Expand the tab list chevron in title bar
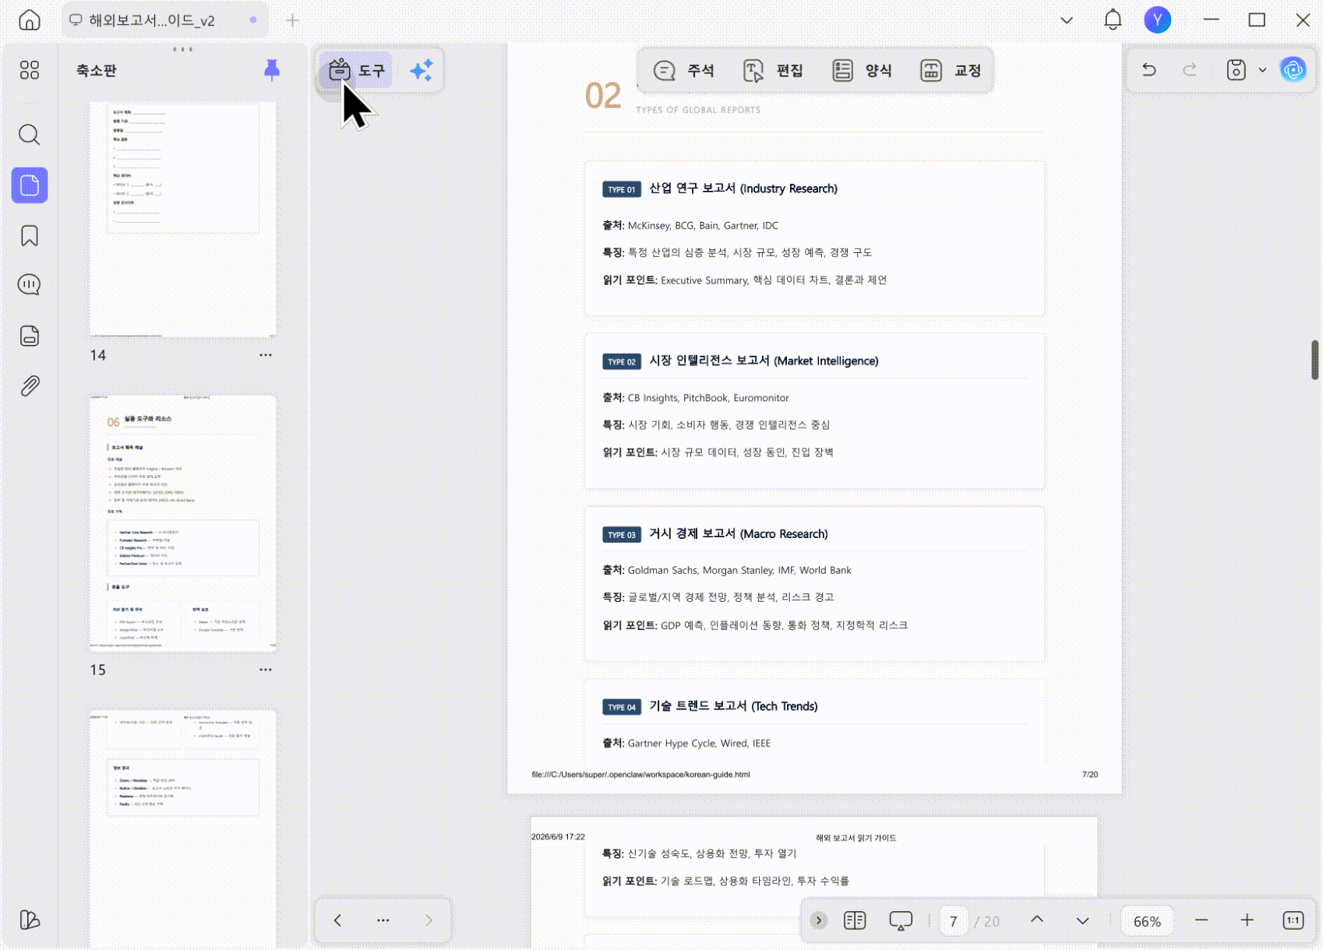The image size is (1323, 950). 1067,19
